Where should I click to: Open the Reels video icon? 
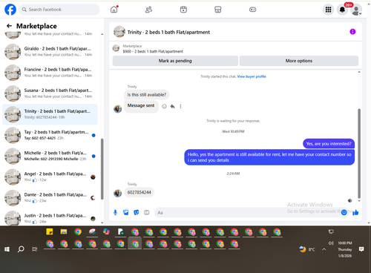(183, 10)
